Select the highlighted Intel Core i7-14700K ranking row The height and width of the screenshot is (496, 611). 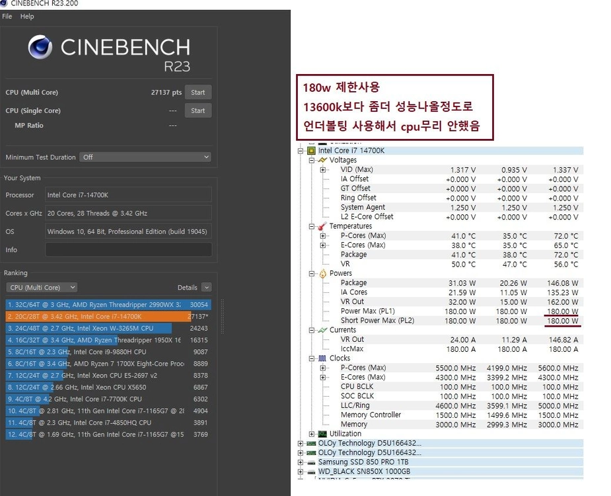pyautogui.click(x=108, y=317)
